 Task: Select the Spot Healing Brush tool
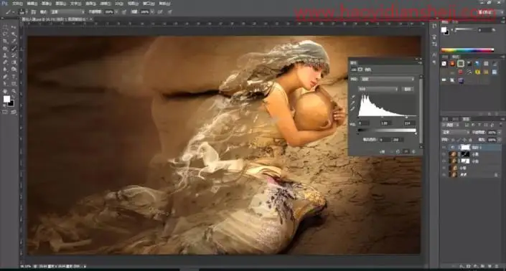[x=5, y=48]
